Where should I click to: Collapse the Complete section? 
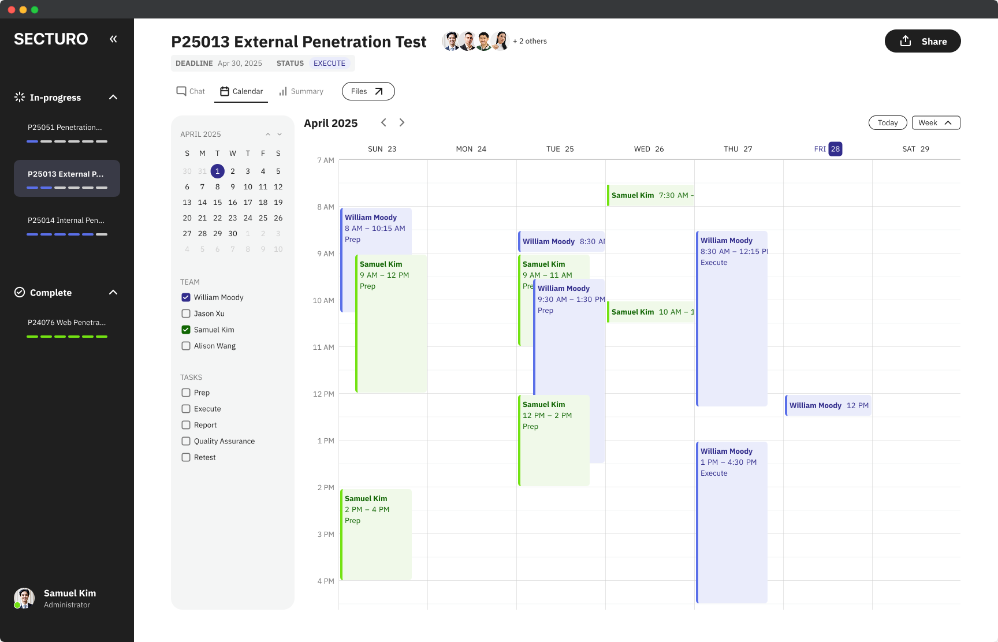pyautogui.click(x=113, y=292)
